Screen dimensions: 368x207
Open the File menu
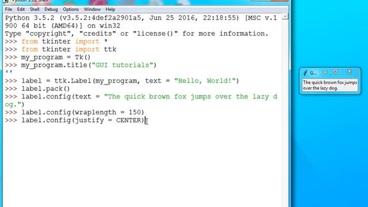(x=9, y=9)
